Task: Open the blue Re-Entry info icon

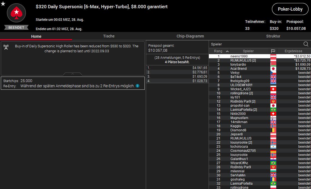Action: pos(137,86)
